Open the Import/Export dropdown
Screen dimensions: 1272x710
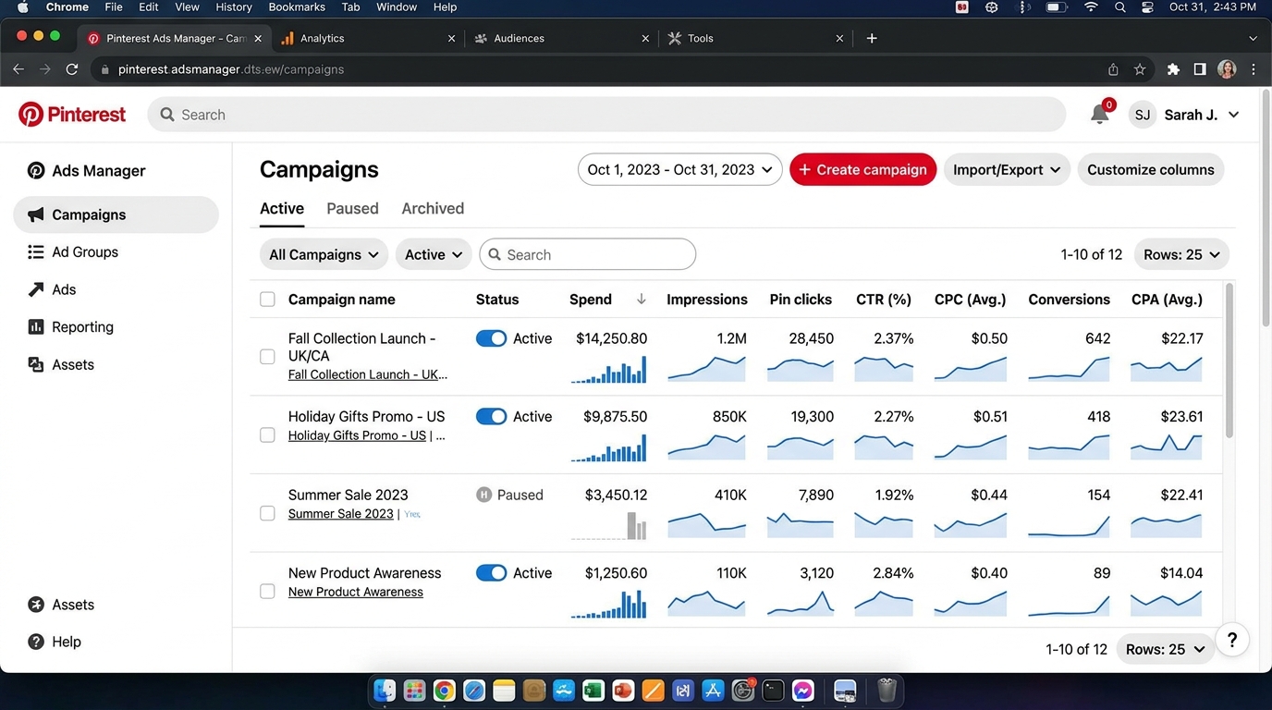coord(1007,169)
